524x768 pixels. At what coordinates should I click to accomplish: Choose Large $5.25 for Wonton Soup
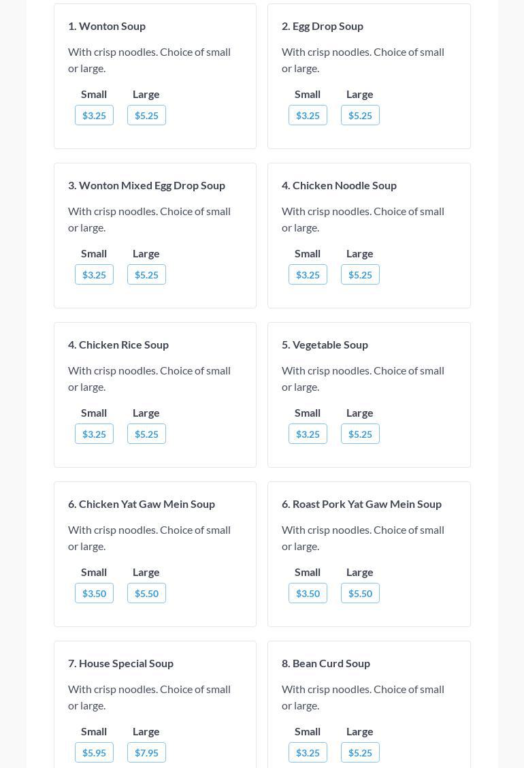point(146,115)
